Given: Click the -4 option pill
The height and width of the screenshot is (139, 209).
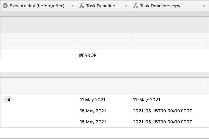Looking at the screenshot, I should coord(8,100).
